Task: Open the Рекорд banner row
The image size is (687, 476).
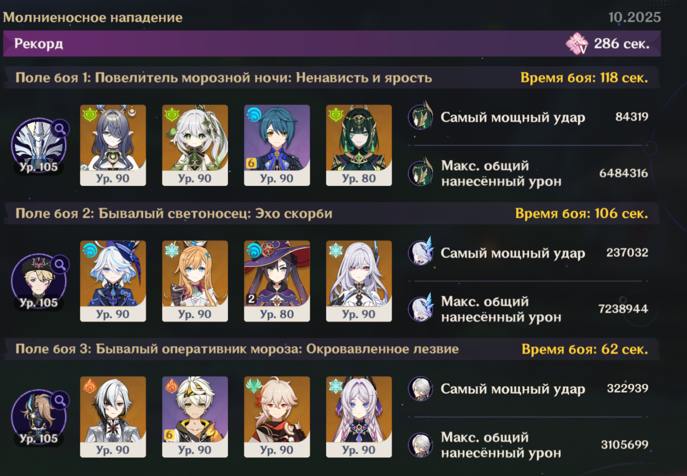Action: point(332,44)
